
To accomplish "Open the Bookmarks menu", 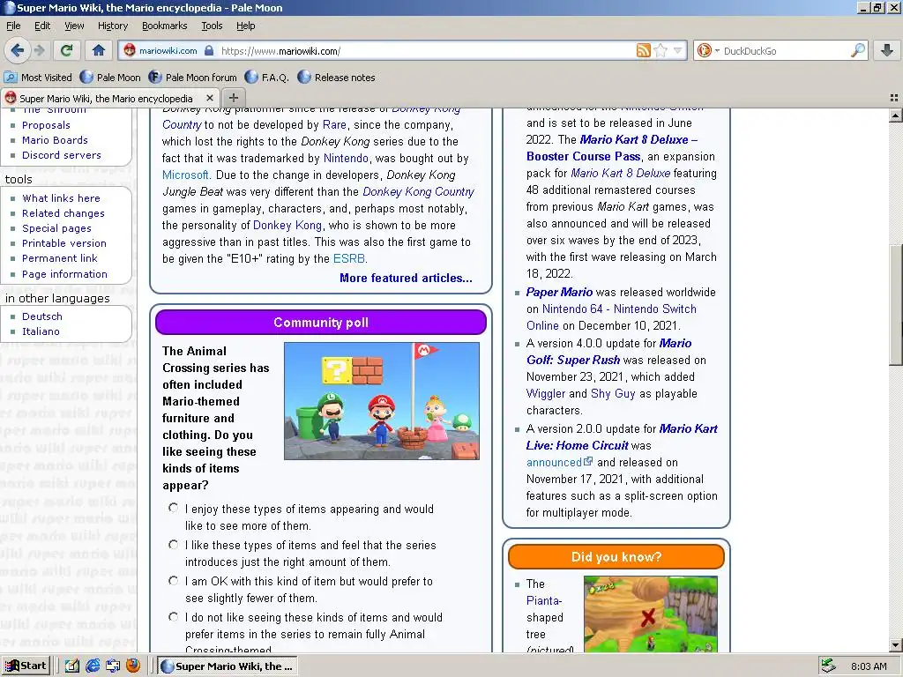I will [x=164, y=26].
